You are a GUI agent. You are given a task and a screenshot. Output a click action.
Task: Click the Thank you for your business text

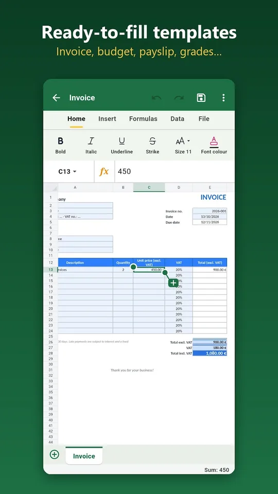click(x=132, y=370)
